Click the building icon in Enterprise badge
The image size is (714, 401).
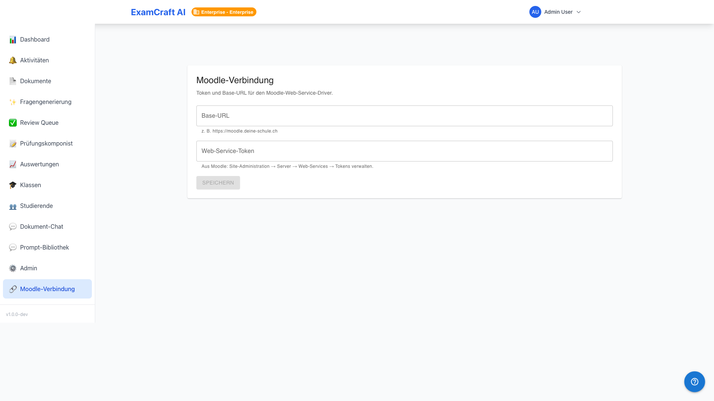click(196, 12)
